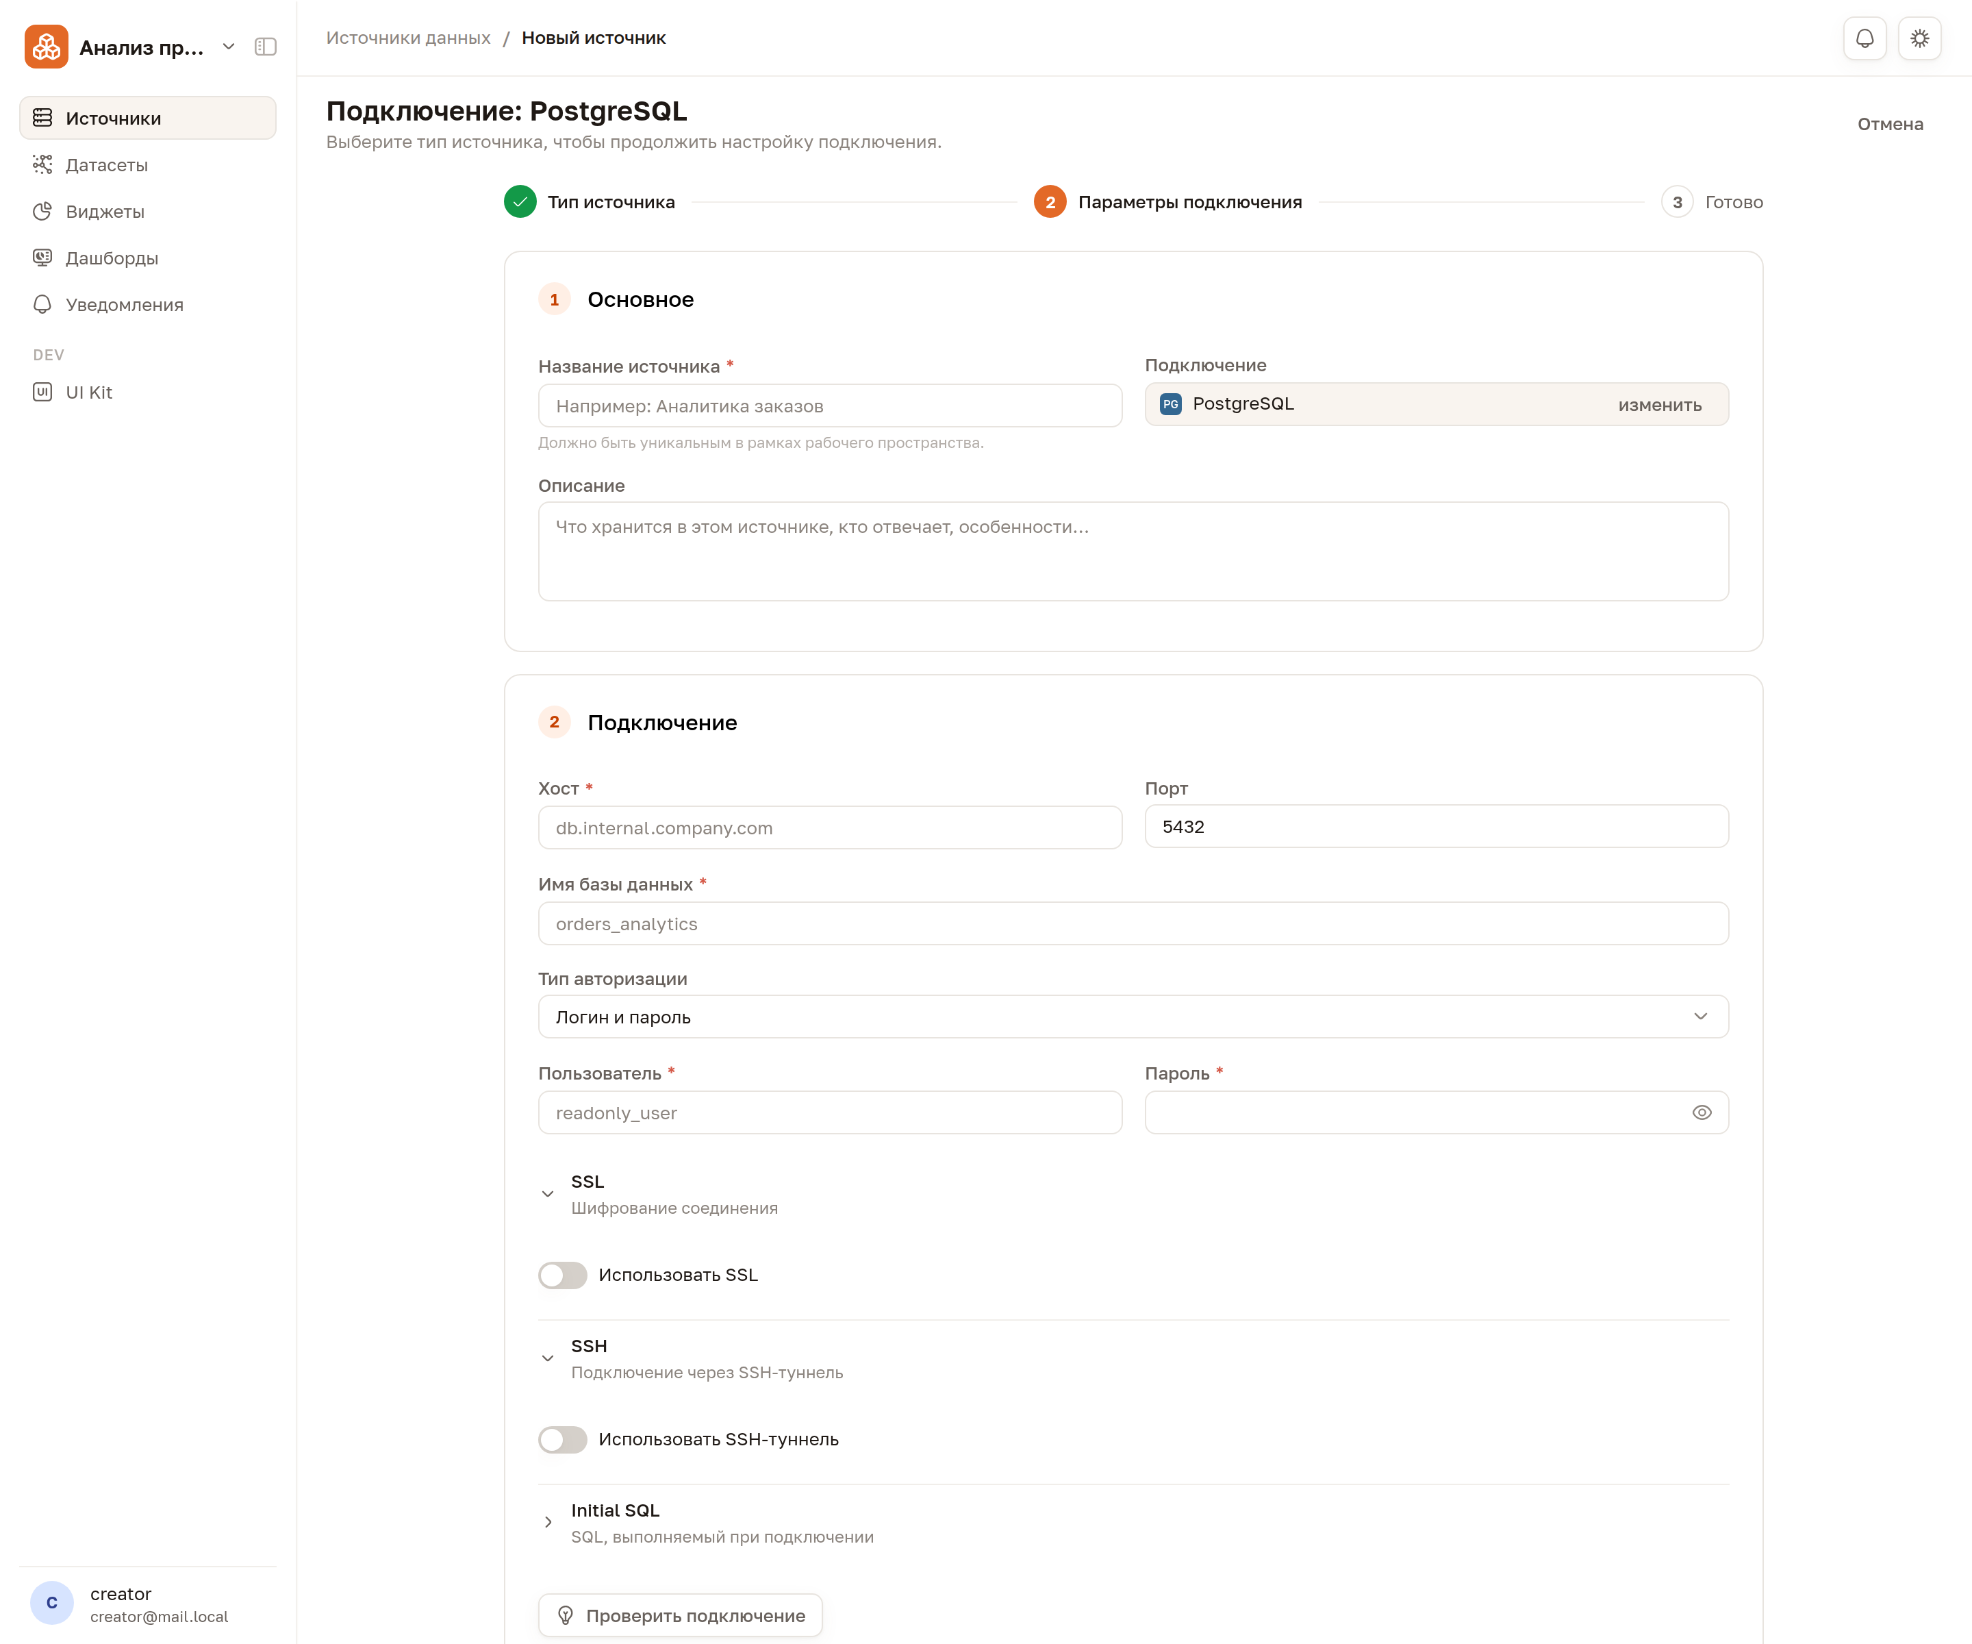Click изменить to change connection type
This screenshot has height=1644, width=1972.
(x=1659, y=405)
